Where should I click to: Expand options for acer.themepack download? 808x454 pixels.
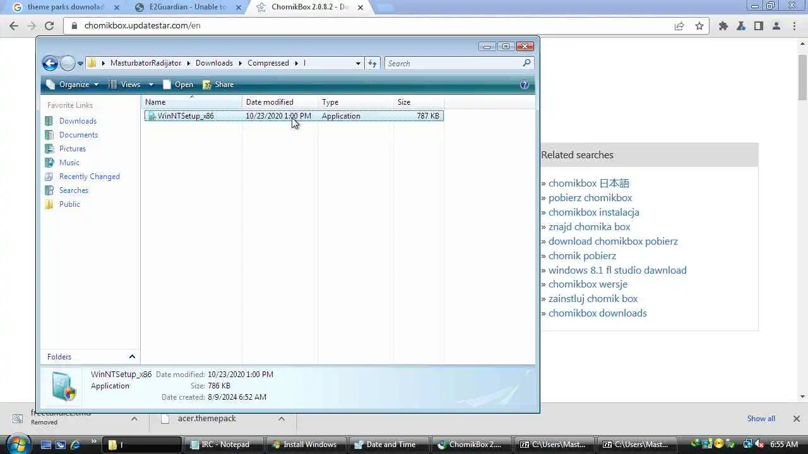pos(282,419)
